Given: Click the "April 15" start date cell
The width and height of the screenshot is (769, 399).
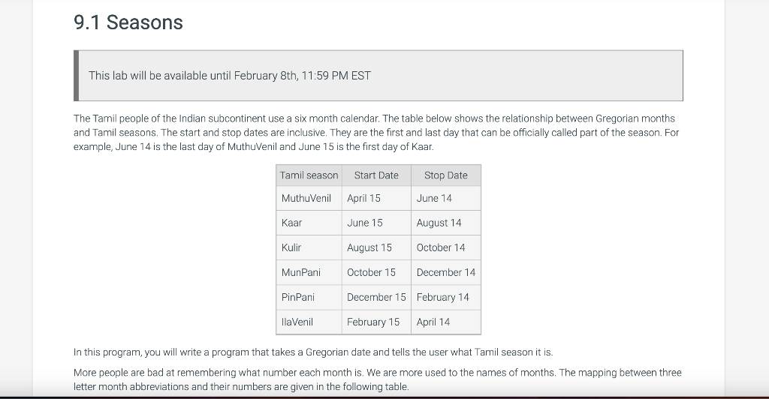Looking at the screenshot, I should pyautogui.click(x=376, y=198).
